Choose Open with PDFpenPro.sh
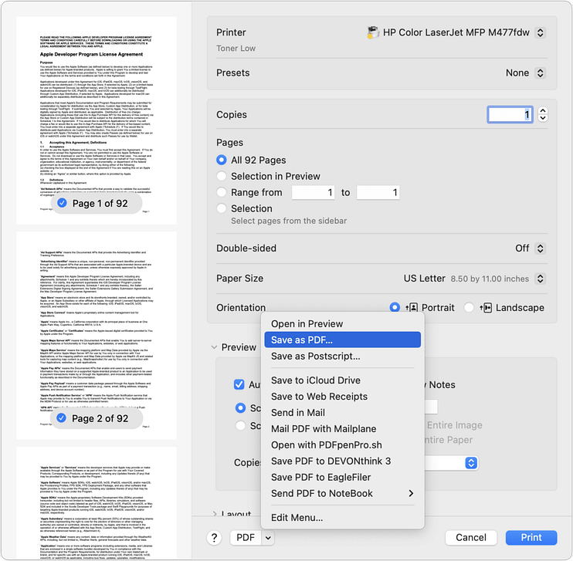 [x=342, y=444]
